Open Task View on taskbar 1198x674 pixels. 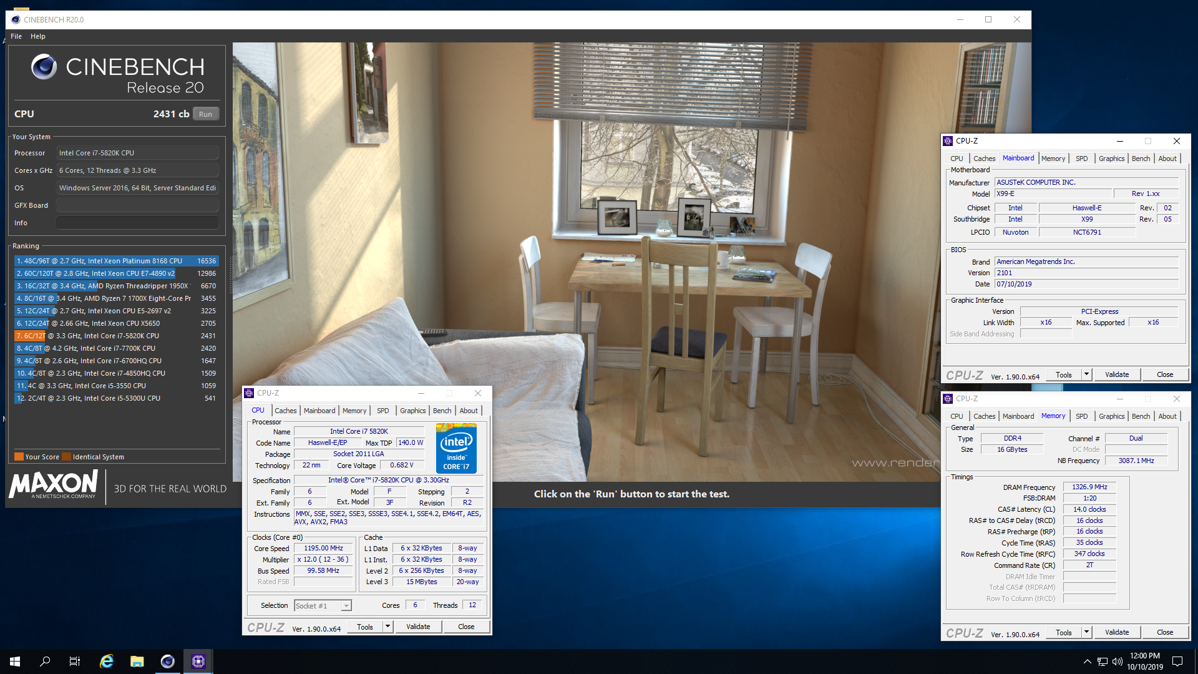point(75,661)
